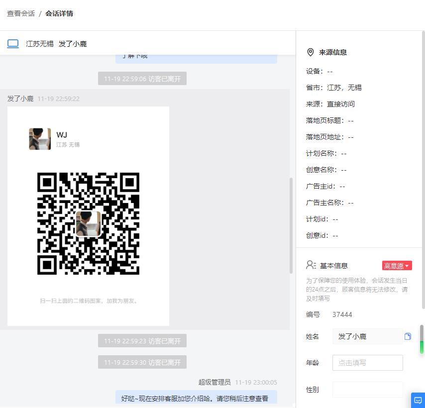Click the 省市：江苏，无锡 entry
The image size is (425, 408).
tap(333, 88)
